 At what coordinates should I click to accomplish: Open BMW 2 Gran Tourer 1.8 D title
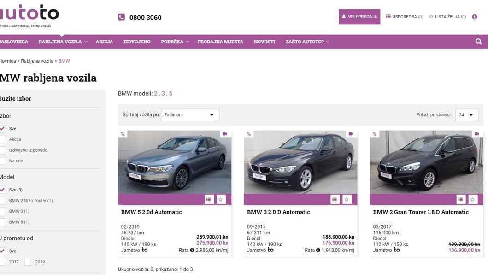coord(421,212)
